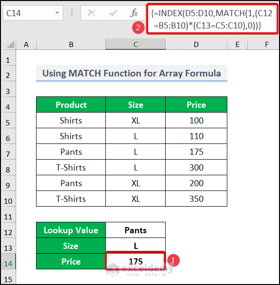Image resolution: width=280 pixels, height=285 pixels.
Task: Select column C header
Action: click(135, 44)
